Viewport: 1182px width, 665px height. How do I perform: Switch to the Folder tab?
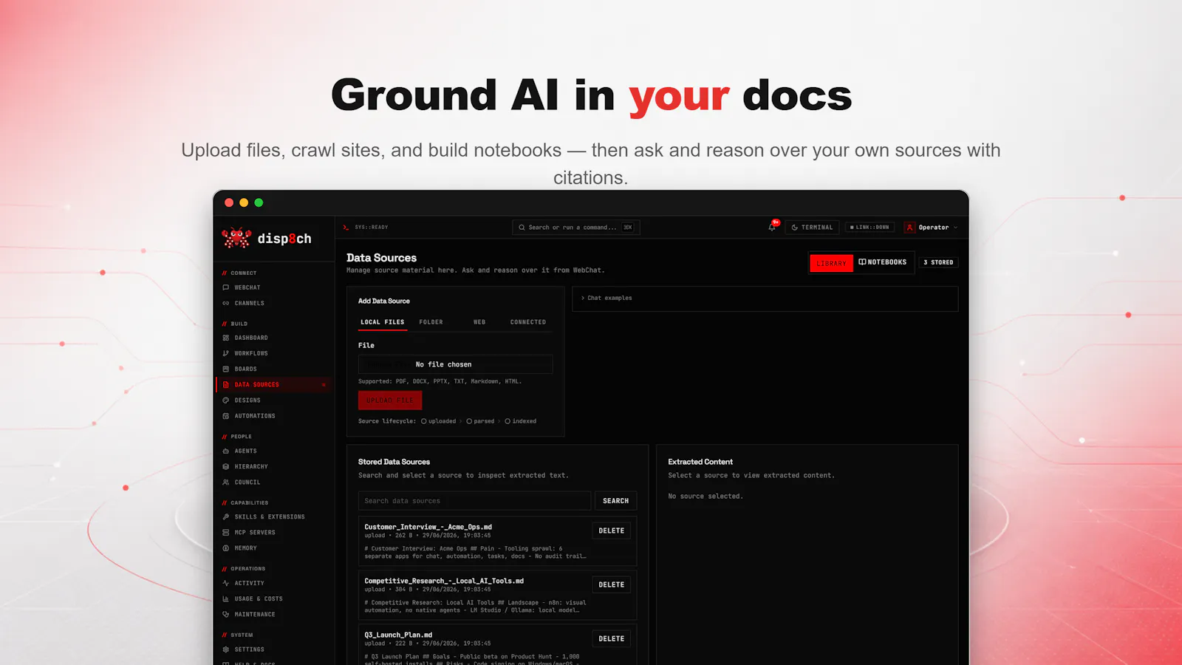[x=431, y=322]
